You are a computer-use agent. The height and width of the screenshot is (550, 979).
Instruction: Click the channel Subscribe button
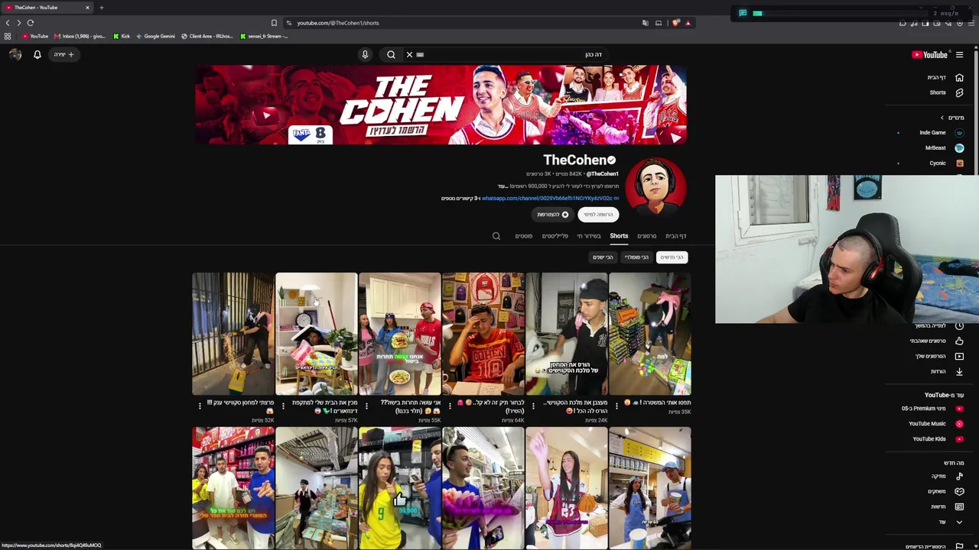coord(597,215)
